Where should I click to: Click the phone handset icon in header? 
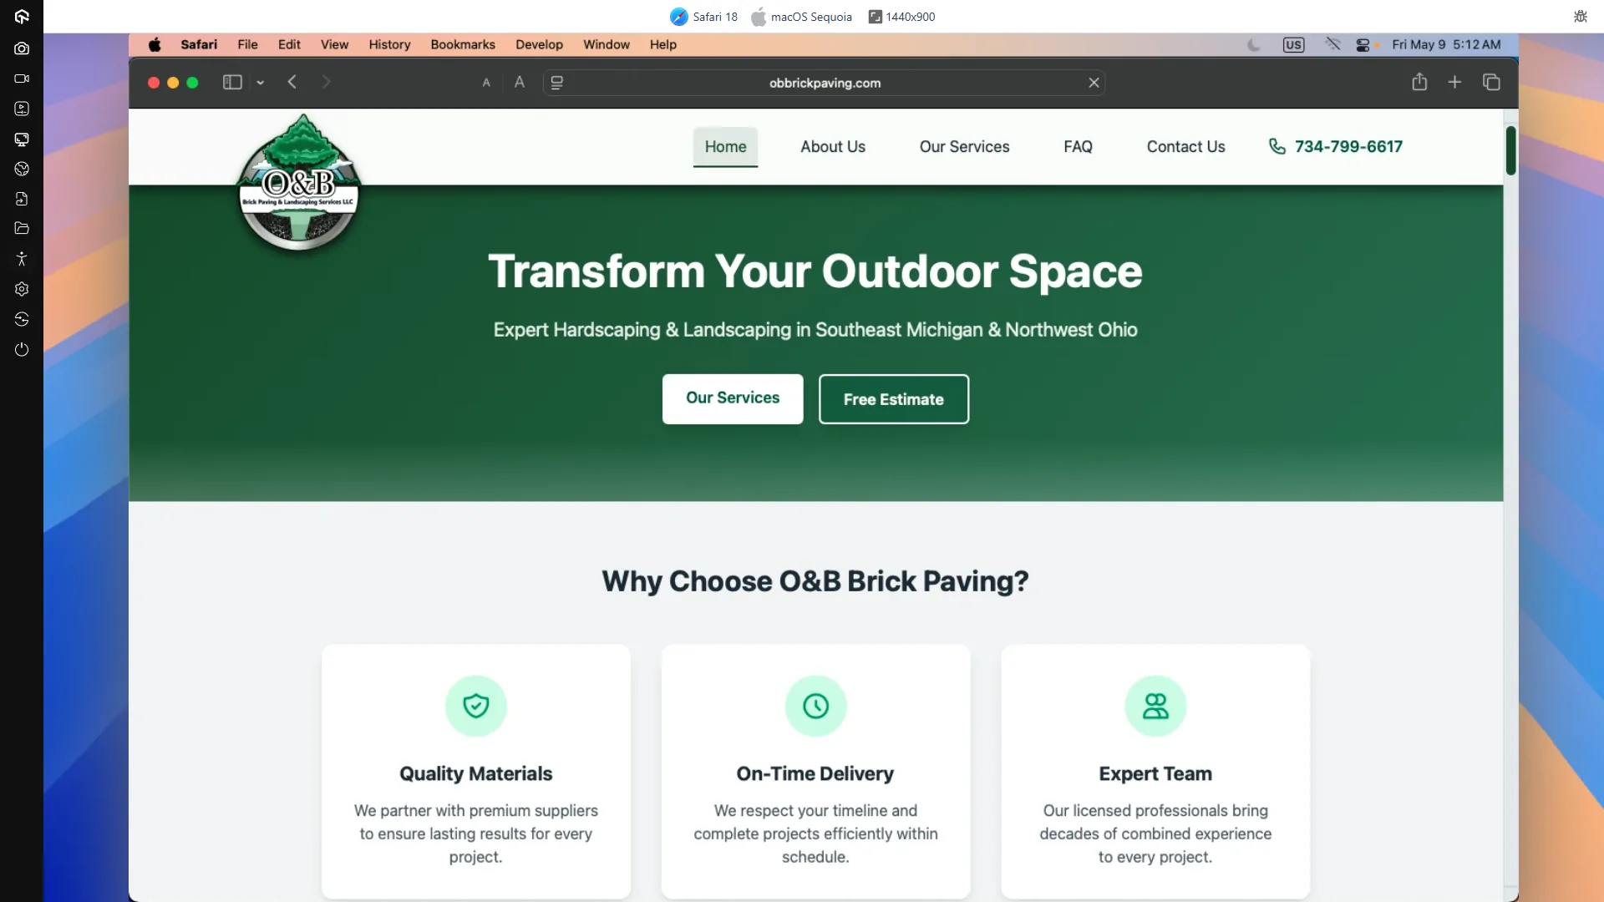[x=1277, y=146]
